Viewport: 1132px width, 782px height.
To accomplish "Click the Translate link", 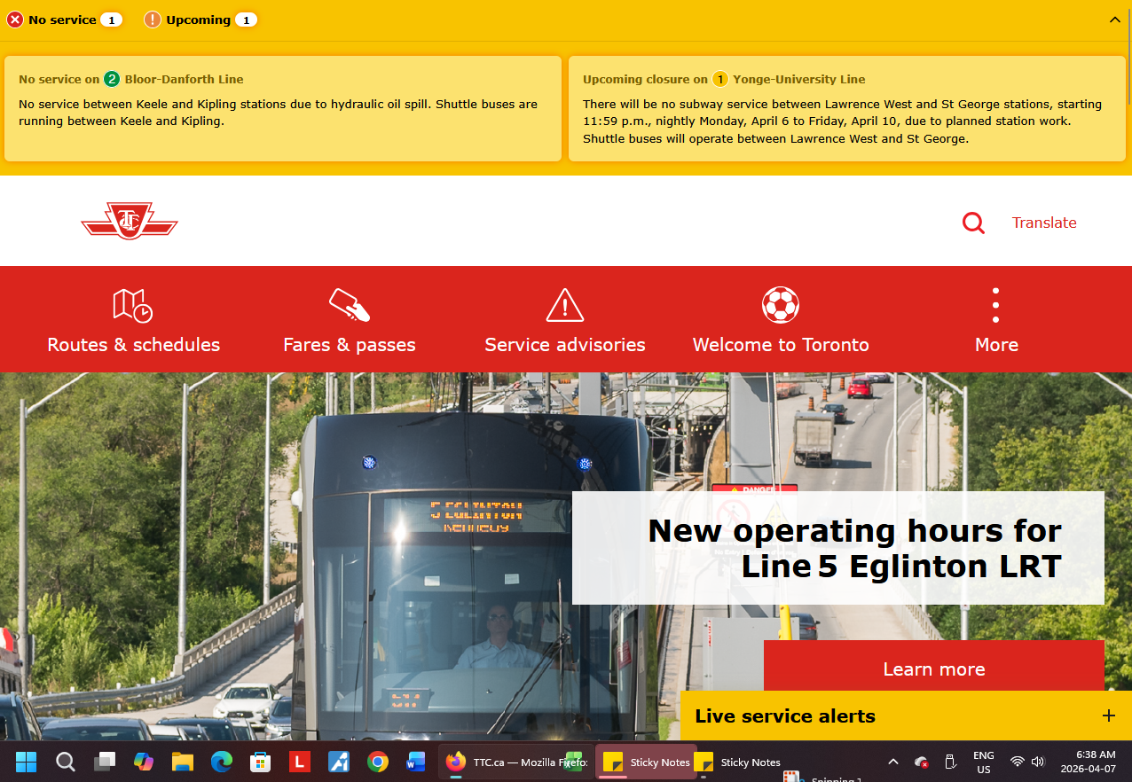I will point(1044,223).
